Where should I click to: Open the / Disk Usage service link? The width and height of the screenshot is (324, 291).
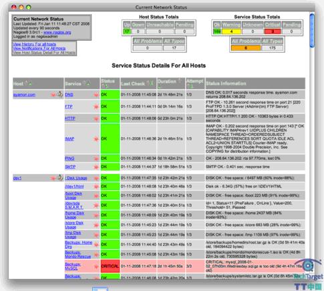[76, 178]
